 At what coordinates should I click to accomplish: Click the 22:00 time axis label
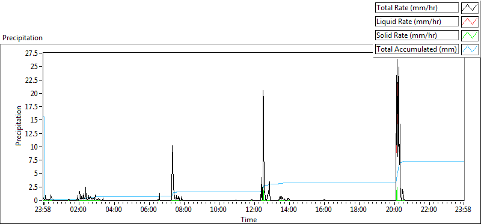pyautogui.click(x=429, y=210)
